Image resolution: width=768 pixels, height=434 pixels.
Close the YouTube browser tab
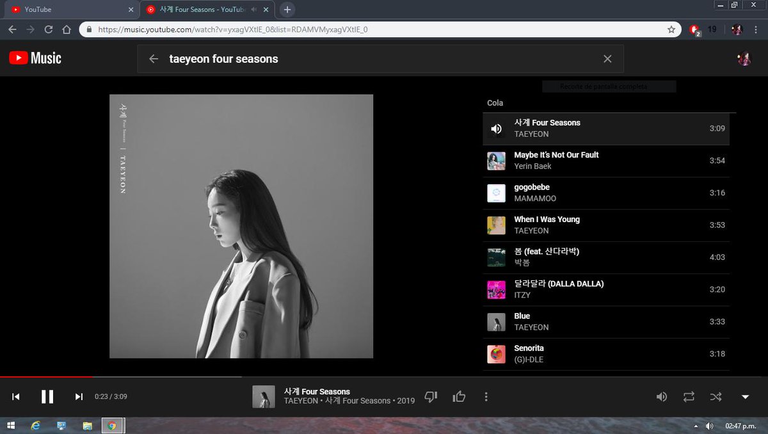(x=131, y=10)
